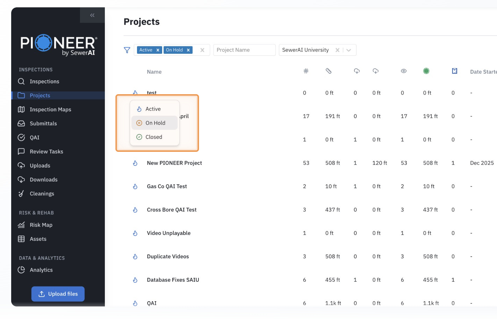Open Inspection Maps in the sidebar
This screenshot has width=497, height=319.
50,110
